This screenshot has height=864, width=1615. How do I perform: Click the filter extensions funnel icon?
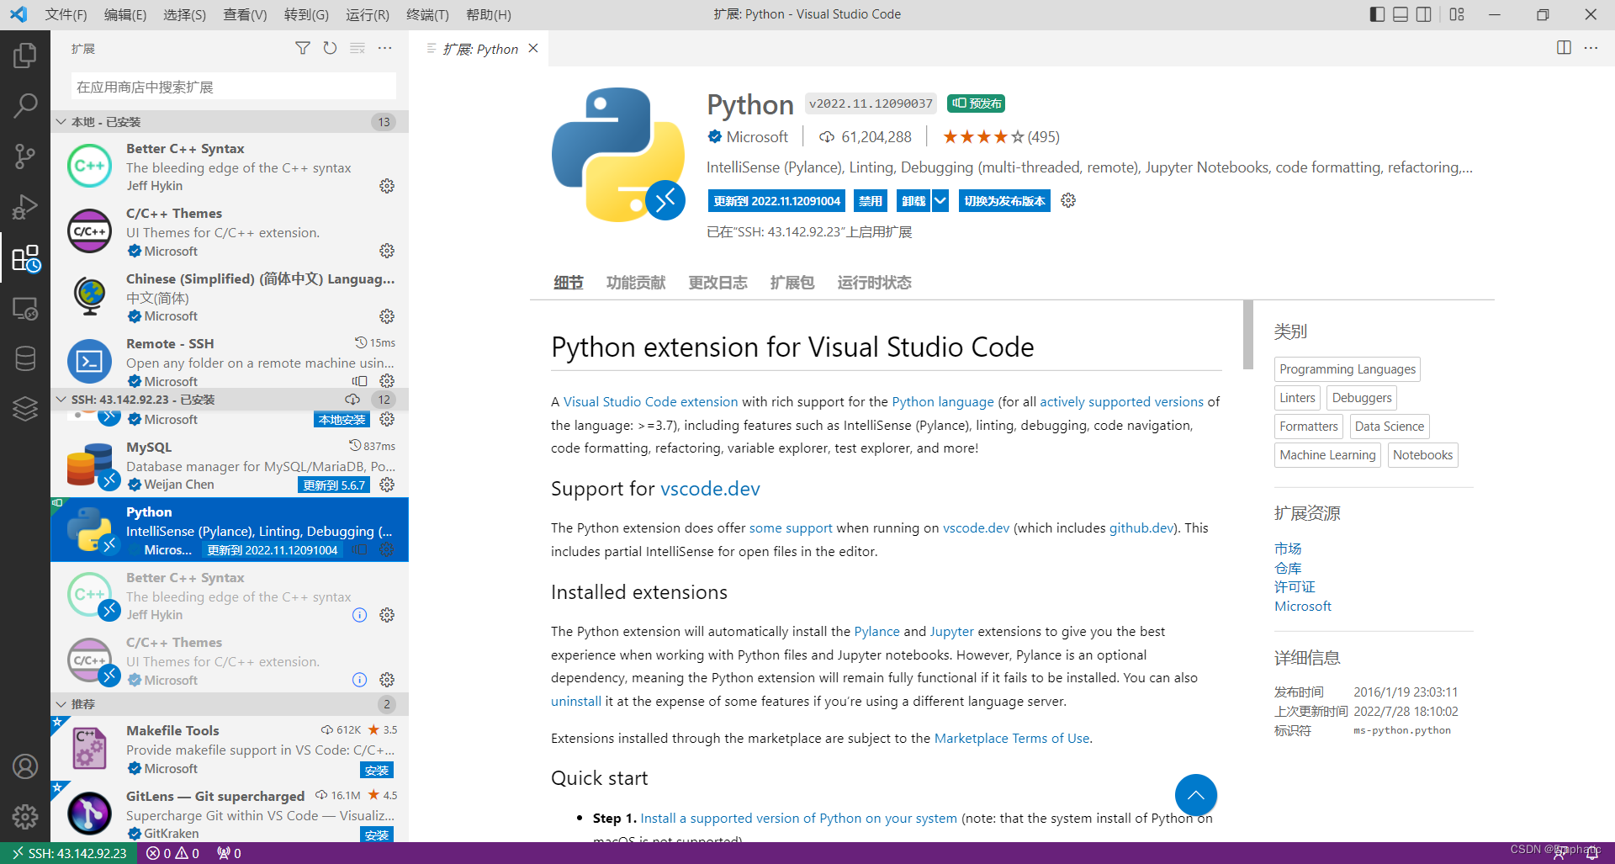(x=303, y=49)
